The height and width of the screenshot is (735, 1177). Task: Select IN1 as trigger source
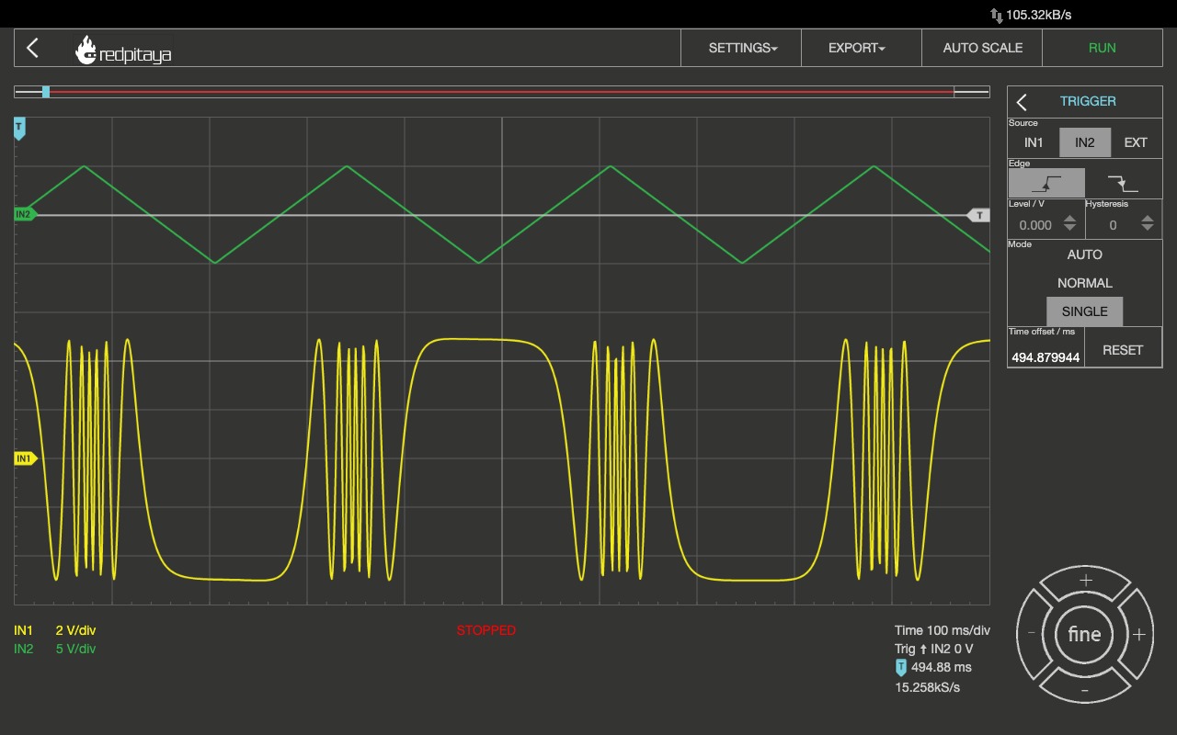click(1034, 142)
